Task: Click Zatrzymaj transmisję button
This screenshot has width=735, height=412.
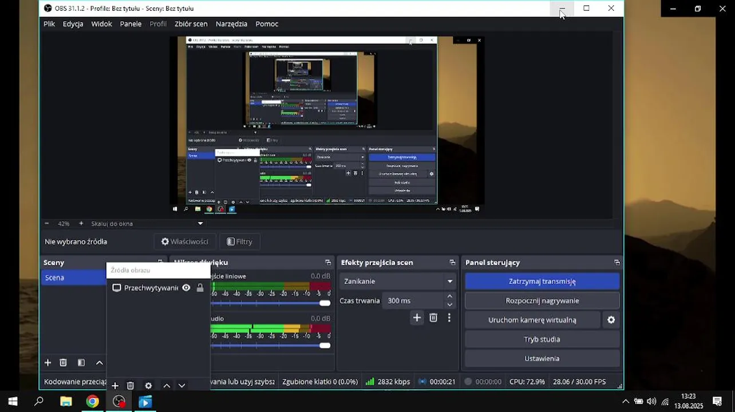Action: [542, 282]
